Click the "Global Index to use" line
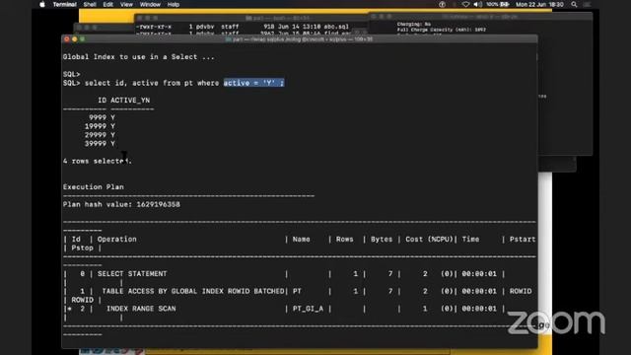Screen dimensions: 631x355 point(138,57)
